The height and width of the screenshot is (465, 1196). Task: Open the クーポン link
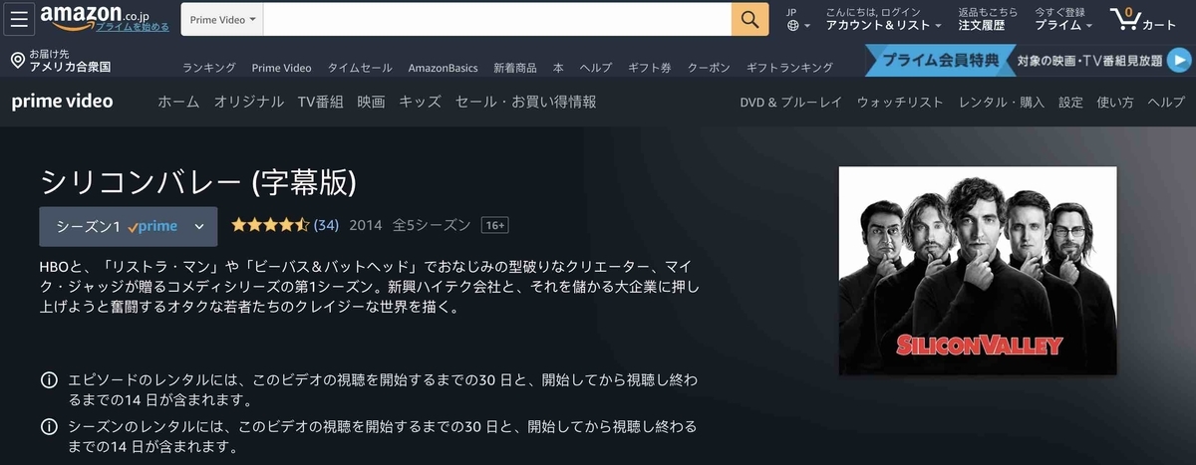point(709,68)
